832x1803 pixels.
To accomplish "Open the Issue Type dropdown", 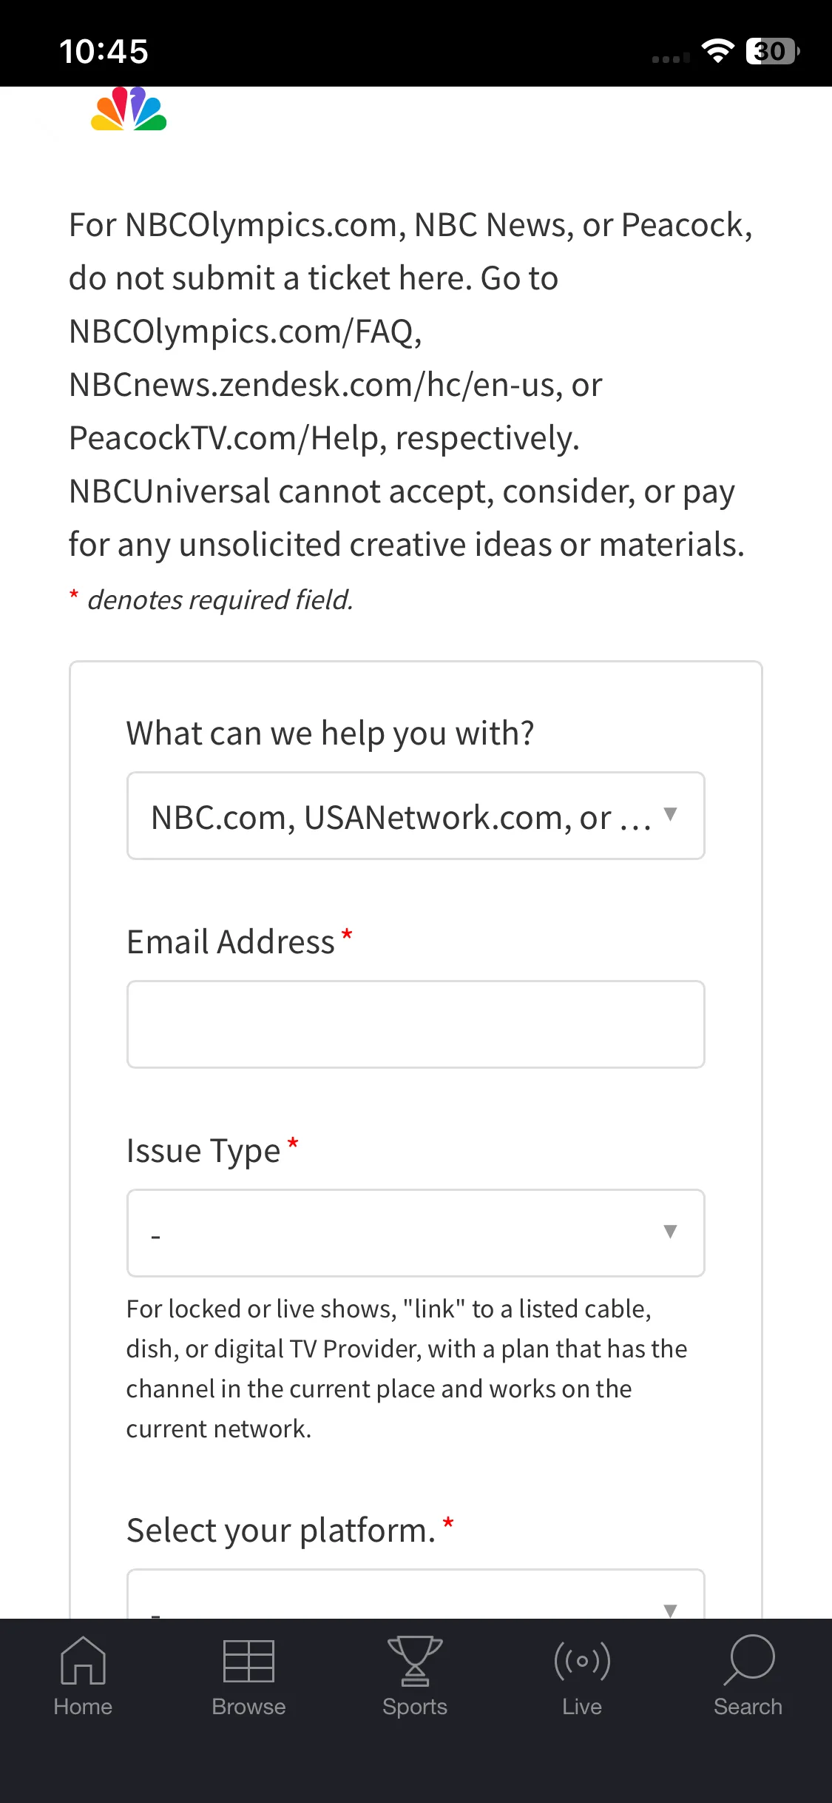I will pyautogui.click(x=416, y=1233).
